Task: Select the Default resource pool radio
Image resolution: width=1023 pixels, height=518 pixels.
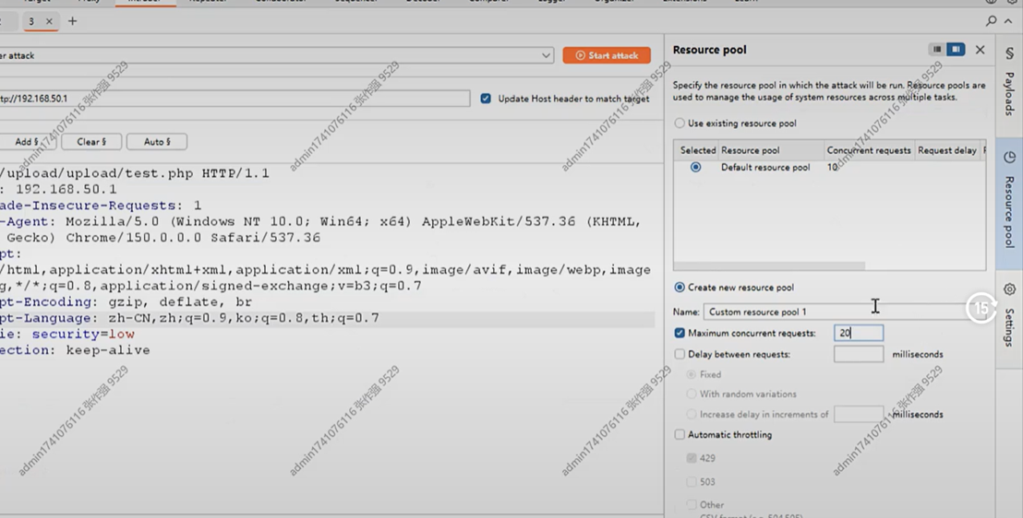Action: tap(695, 168)
